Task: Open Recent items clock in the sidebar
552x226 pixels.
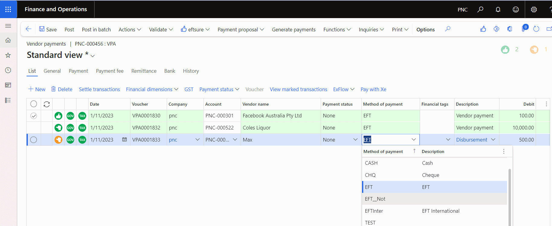Action: [8, 70]
